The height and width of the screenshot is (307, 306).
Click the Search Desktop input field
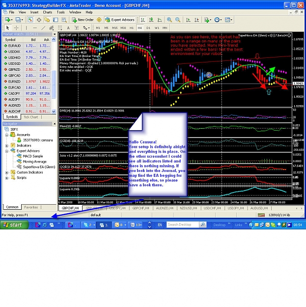183,225
